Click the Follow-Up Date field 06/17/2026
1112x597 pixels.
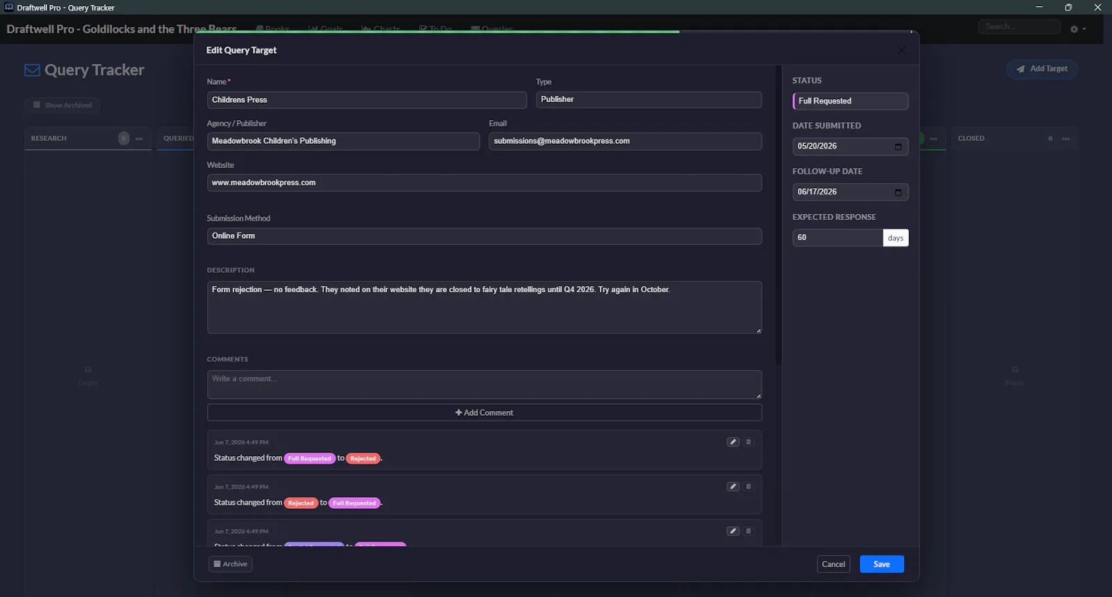coord(850,192)
